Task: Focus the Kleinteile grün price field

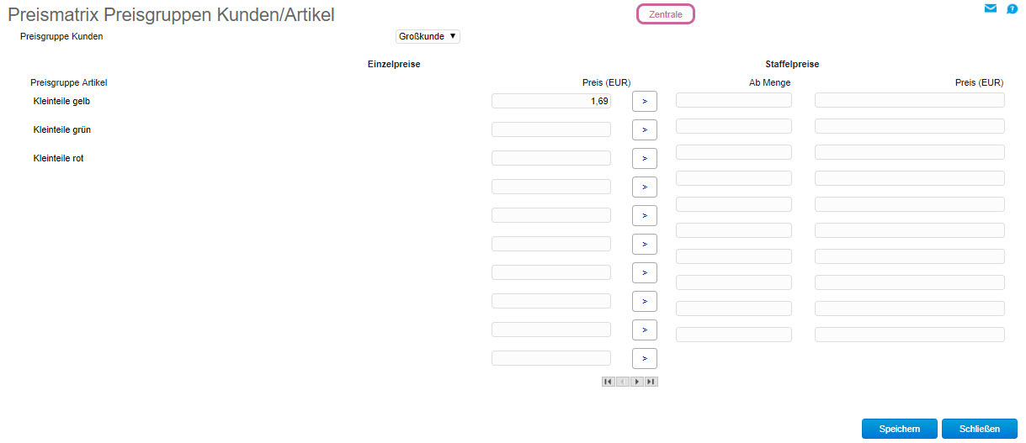Action: tap(550, 129)
